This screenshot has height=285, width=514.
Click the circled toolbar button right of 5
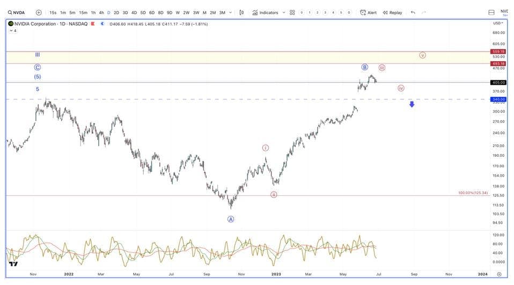click(x=349, y=12)
